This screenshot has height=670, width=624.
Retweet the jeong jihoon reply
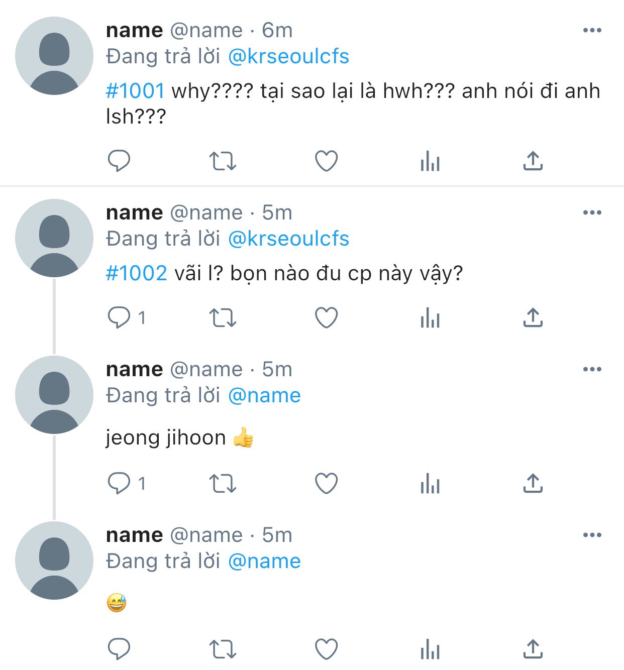223,484
